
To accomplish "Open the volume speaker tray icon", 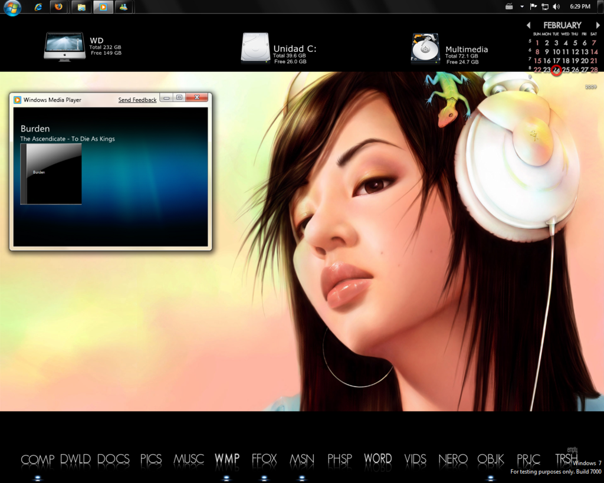I will (x=556, y=6).
